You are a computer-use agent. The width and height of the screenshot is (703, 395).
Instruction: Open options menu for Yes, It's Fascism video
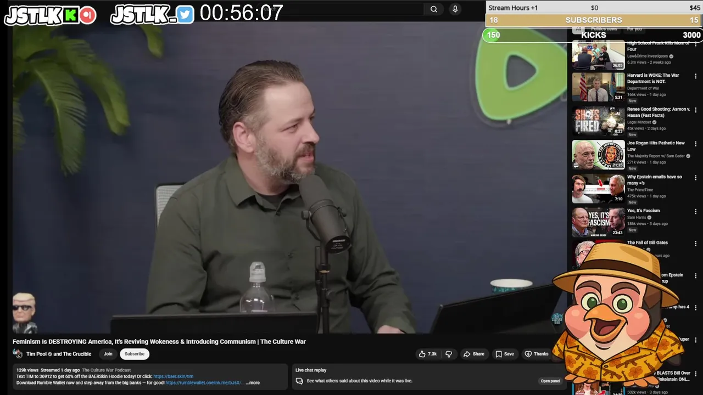(x=696, y=212)
